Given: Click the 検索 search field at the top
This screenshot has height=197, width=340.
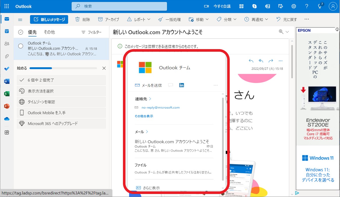Looking at the screenshot, I should pos(119,6).
